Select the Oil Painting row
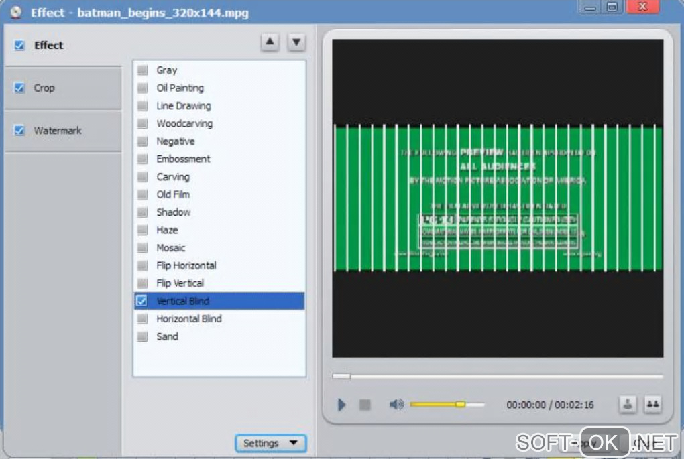Viewport: 684px width, 459px height. (219, 88)
